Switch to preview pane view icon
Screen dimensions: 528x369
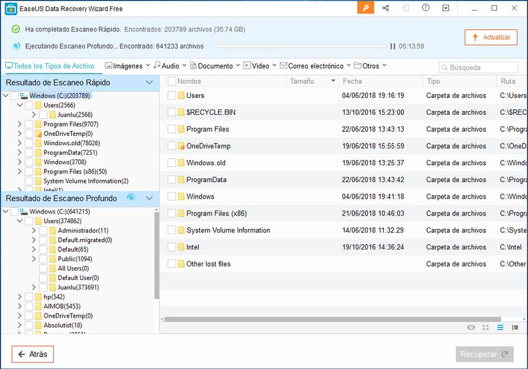tap(515, 327)
